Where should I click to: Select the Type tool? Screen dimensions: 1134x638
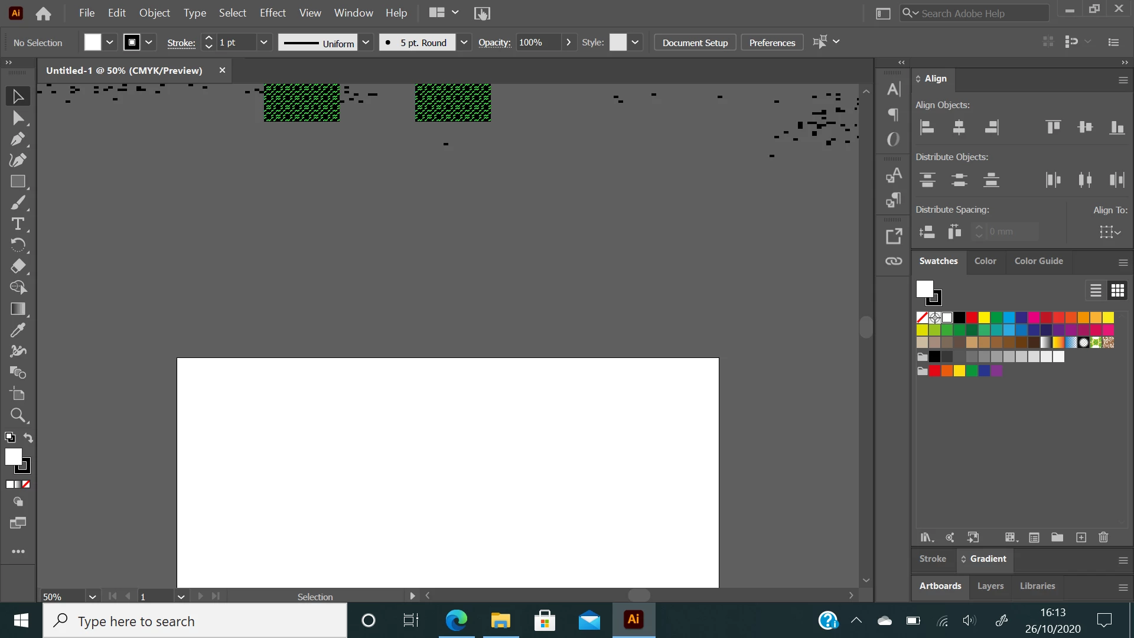[18, 224]
